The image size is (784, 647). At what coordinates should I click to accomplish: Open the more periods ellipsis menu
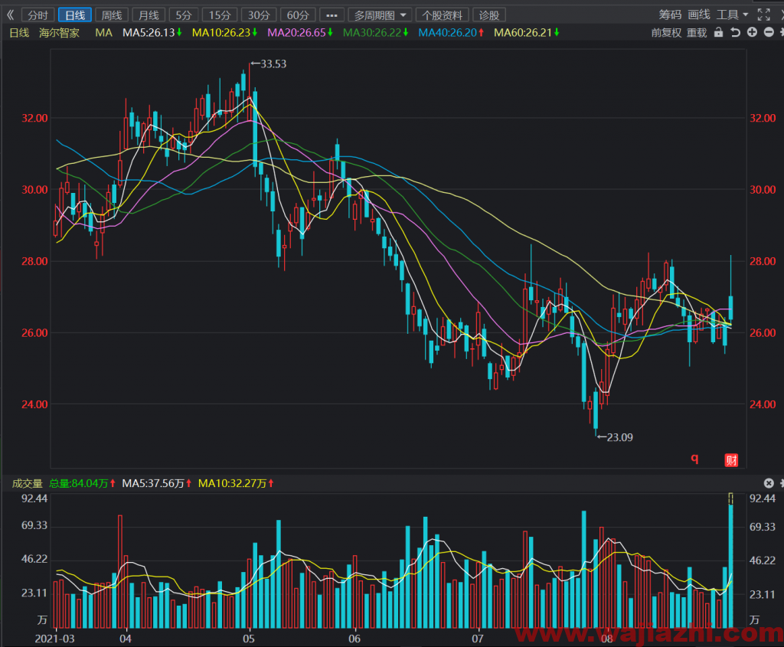[332, 15]
